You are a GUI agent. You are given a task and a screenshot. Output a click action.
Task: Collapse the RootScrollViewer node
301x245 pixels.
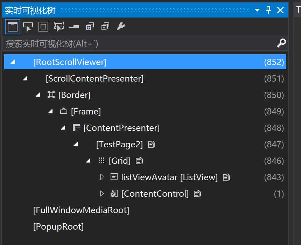[x=13, y=62]
